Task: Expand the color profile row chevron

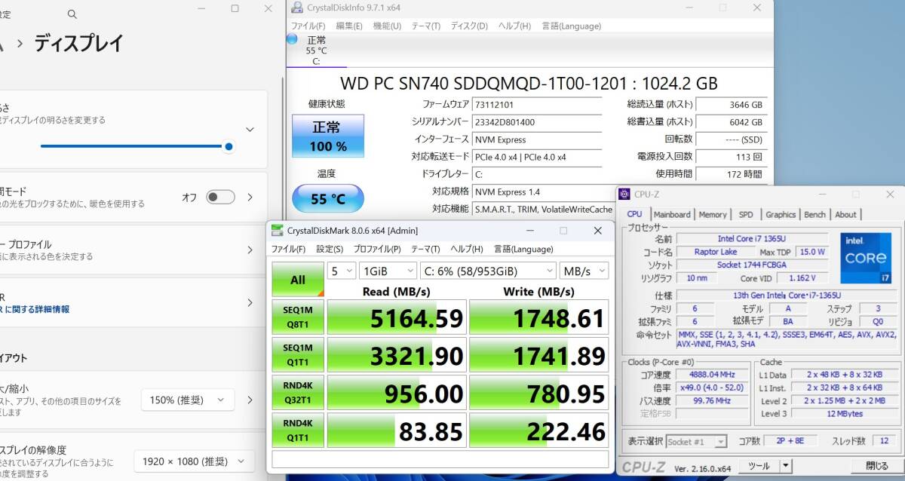Action: point(250,250)
